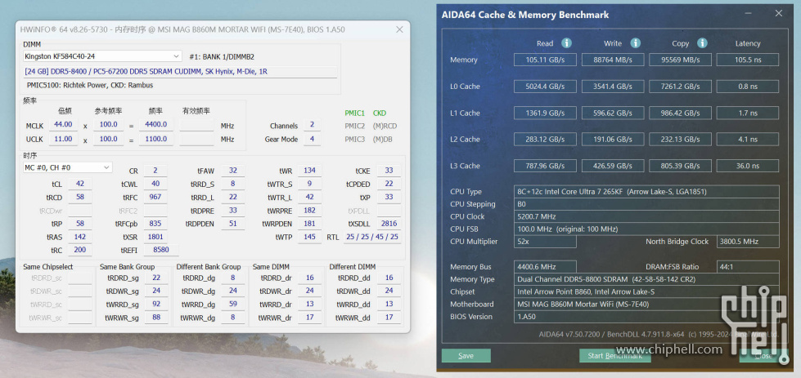Click the L1 Cache Write value 596.62 GB/s
801x378 pixels.
[613, 113]
